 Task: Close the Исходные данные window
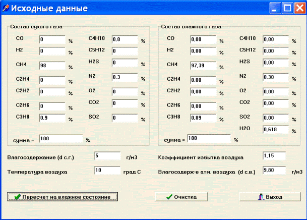pyautogui.click(x=299, y=8)
